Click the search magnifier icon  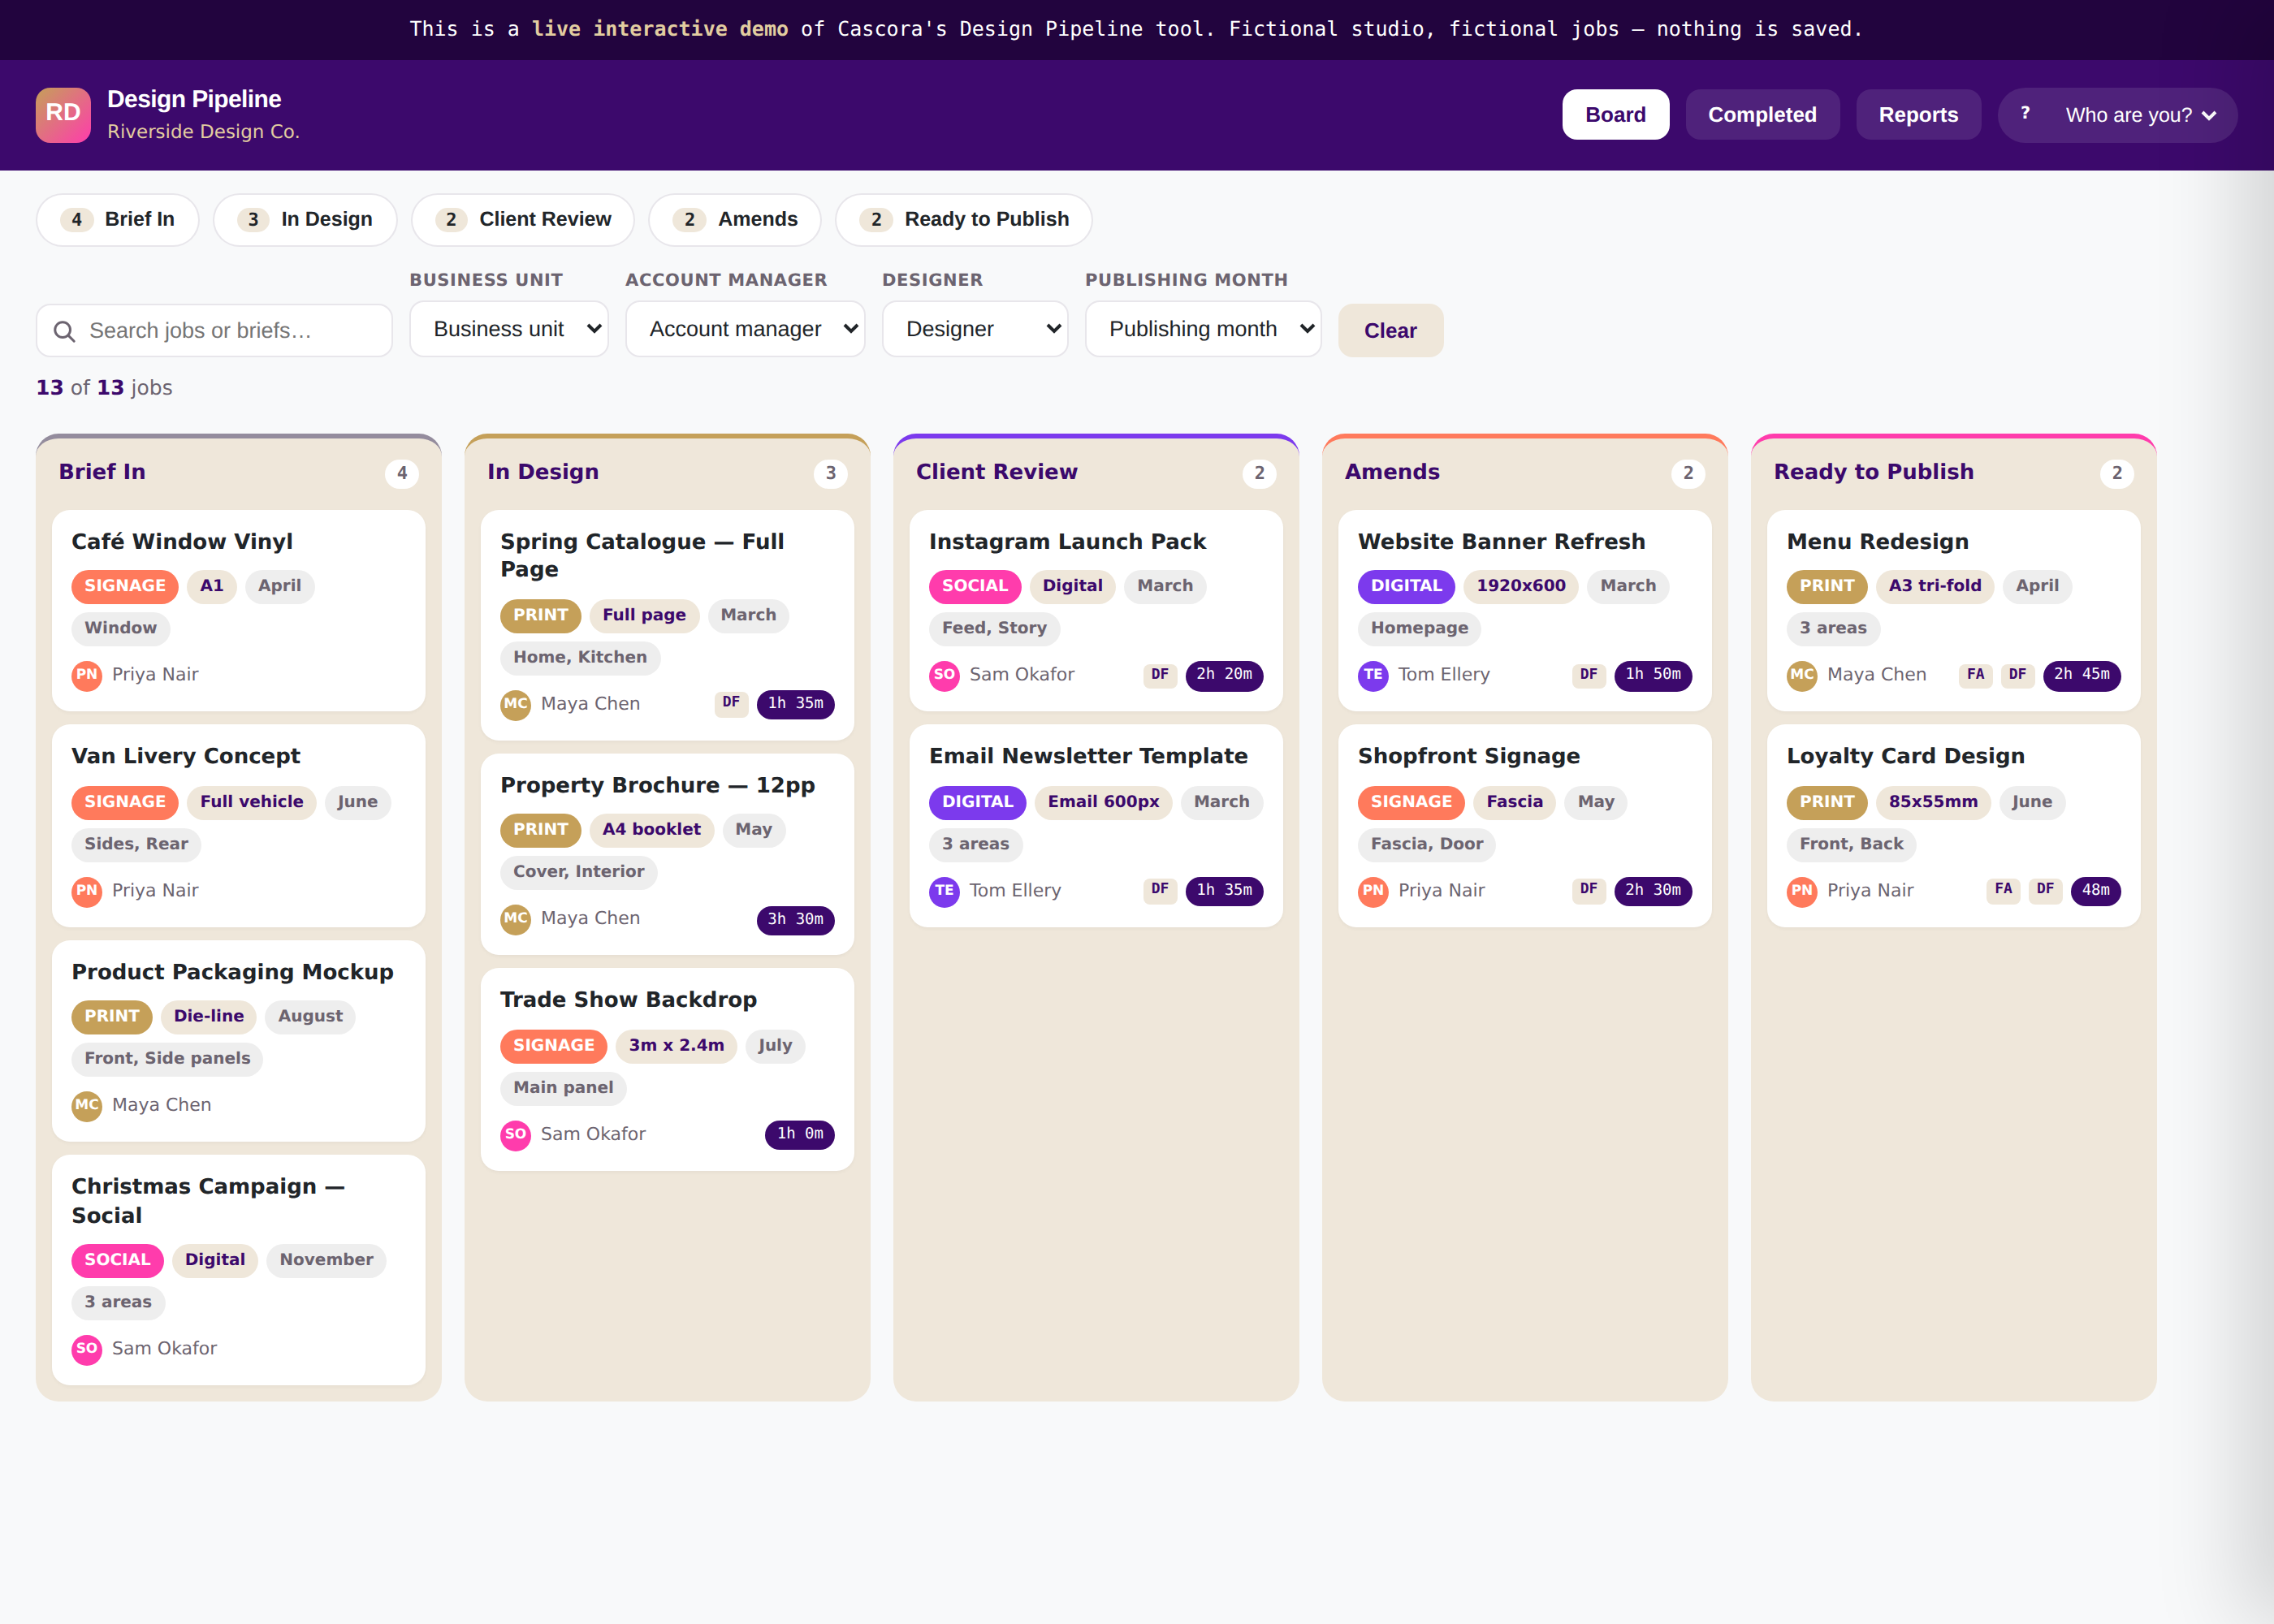pos(64,331)
